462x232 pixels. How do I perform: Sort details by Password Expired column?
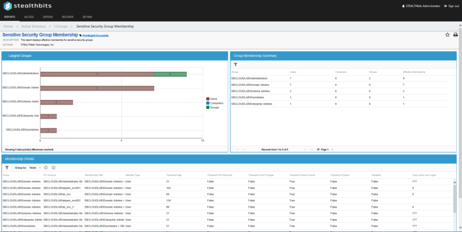pyautogui.click(x=339, y=175)
